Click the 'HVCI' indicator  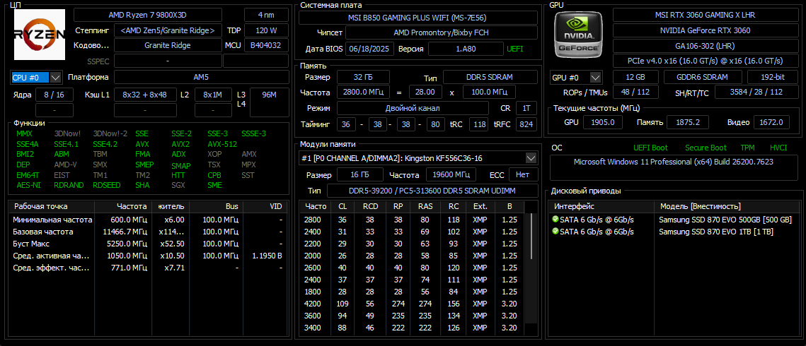tap(778, 148)
